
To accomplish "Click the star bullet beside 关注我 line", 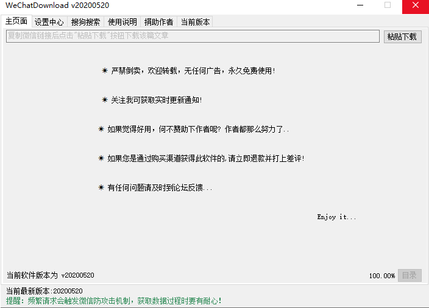I will point(105,100).
